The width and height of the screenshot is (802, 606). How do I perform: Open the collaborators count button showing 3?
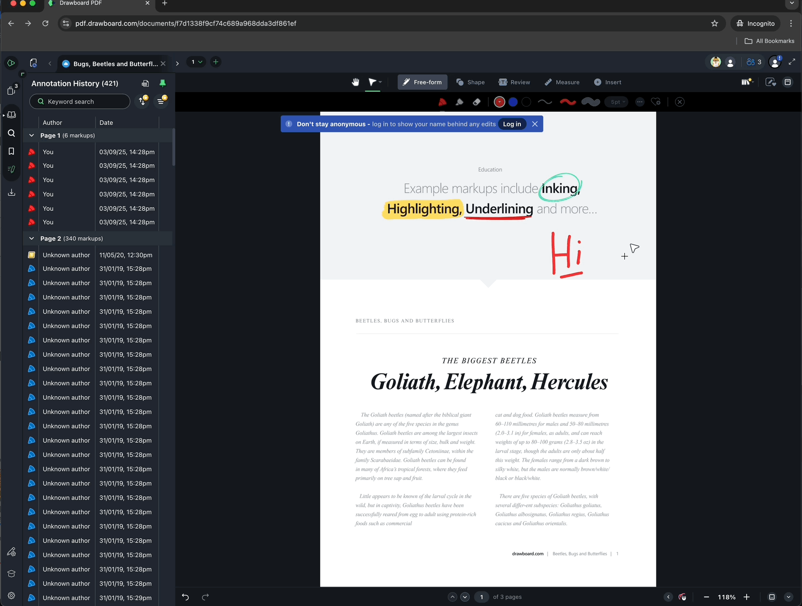pos(754,62)
